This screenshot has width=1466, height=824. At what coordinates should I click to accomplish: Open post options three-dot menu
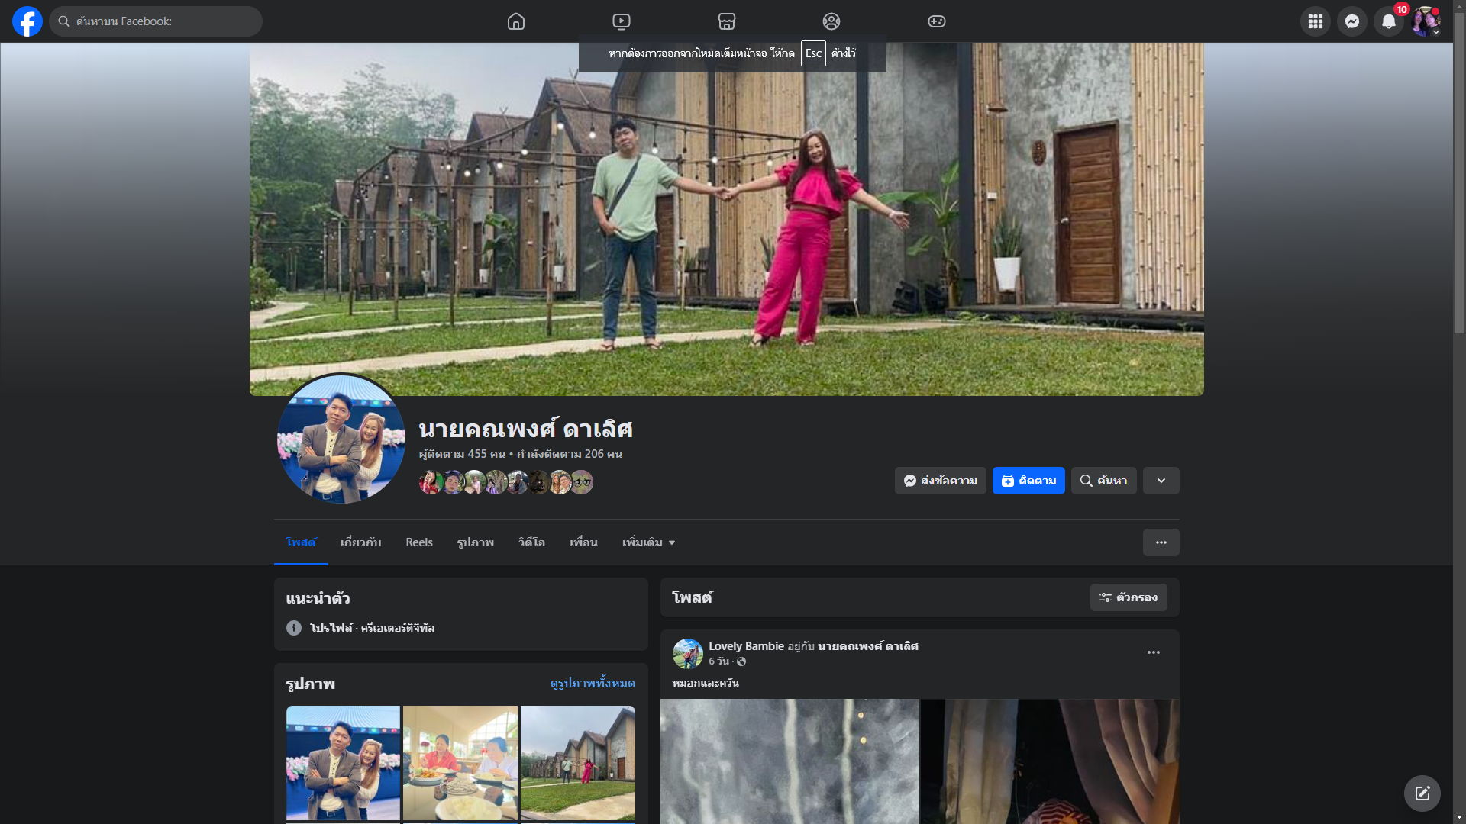point(1153,652)
